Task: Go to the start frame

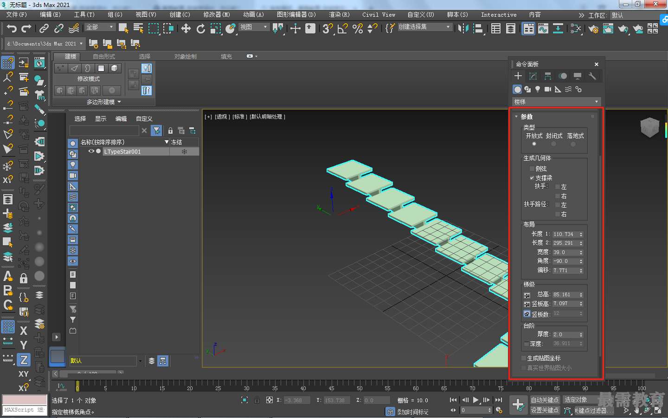Action: (x=453, y=400)
